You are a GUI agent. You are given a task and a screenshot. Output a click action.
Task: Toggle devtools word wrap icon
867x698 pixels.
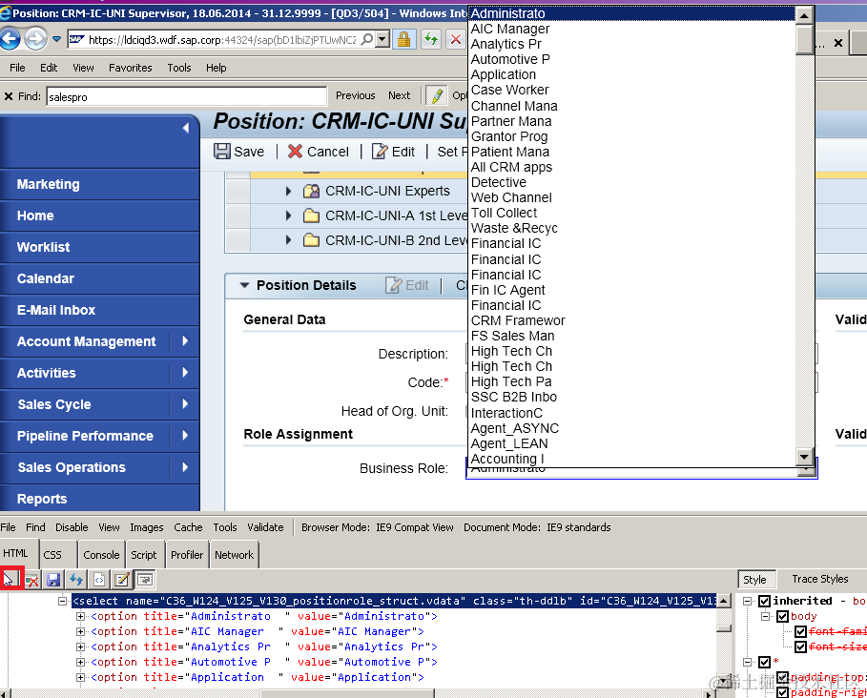click(x=145, y=579)
